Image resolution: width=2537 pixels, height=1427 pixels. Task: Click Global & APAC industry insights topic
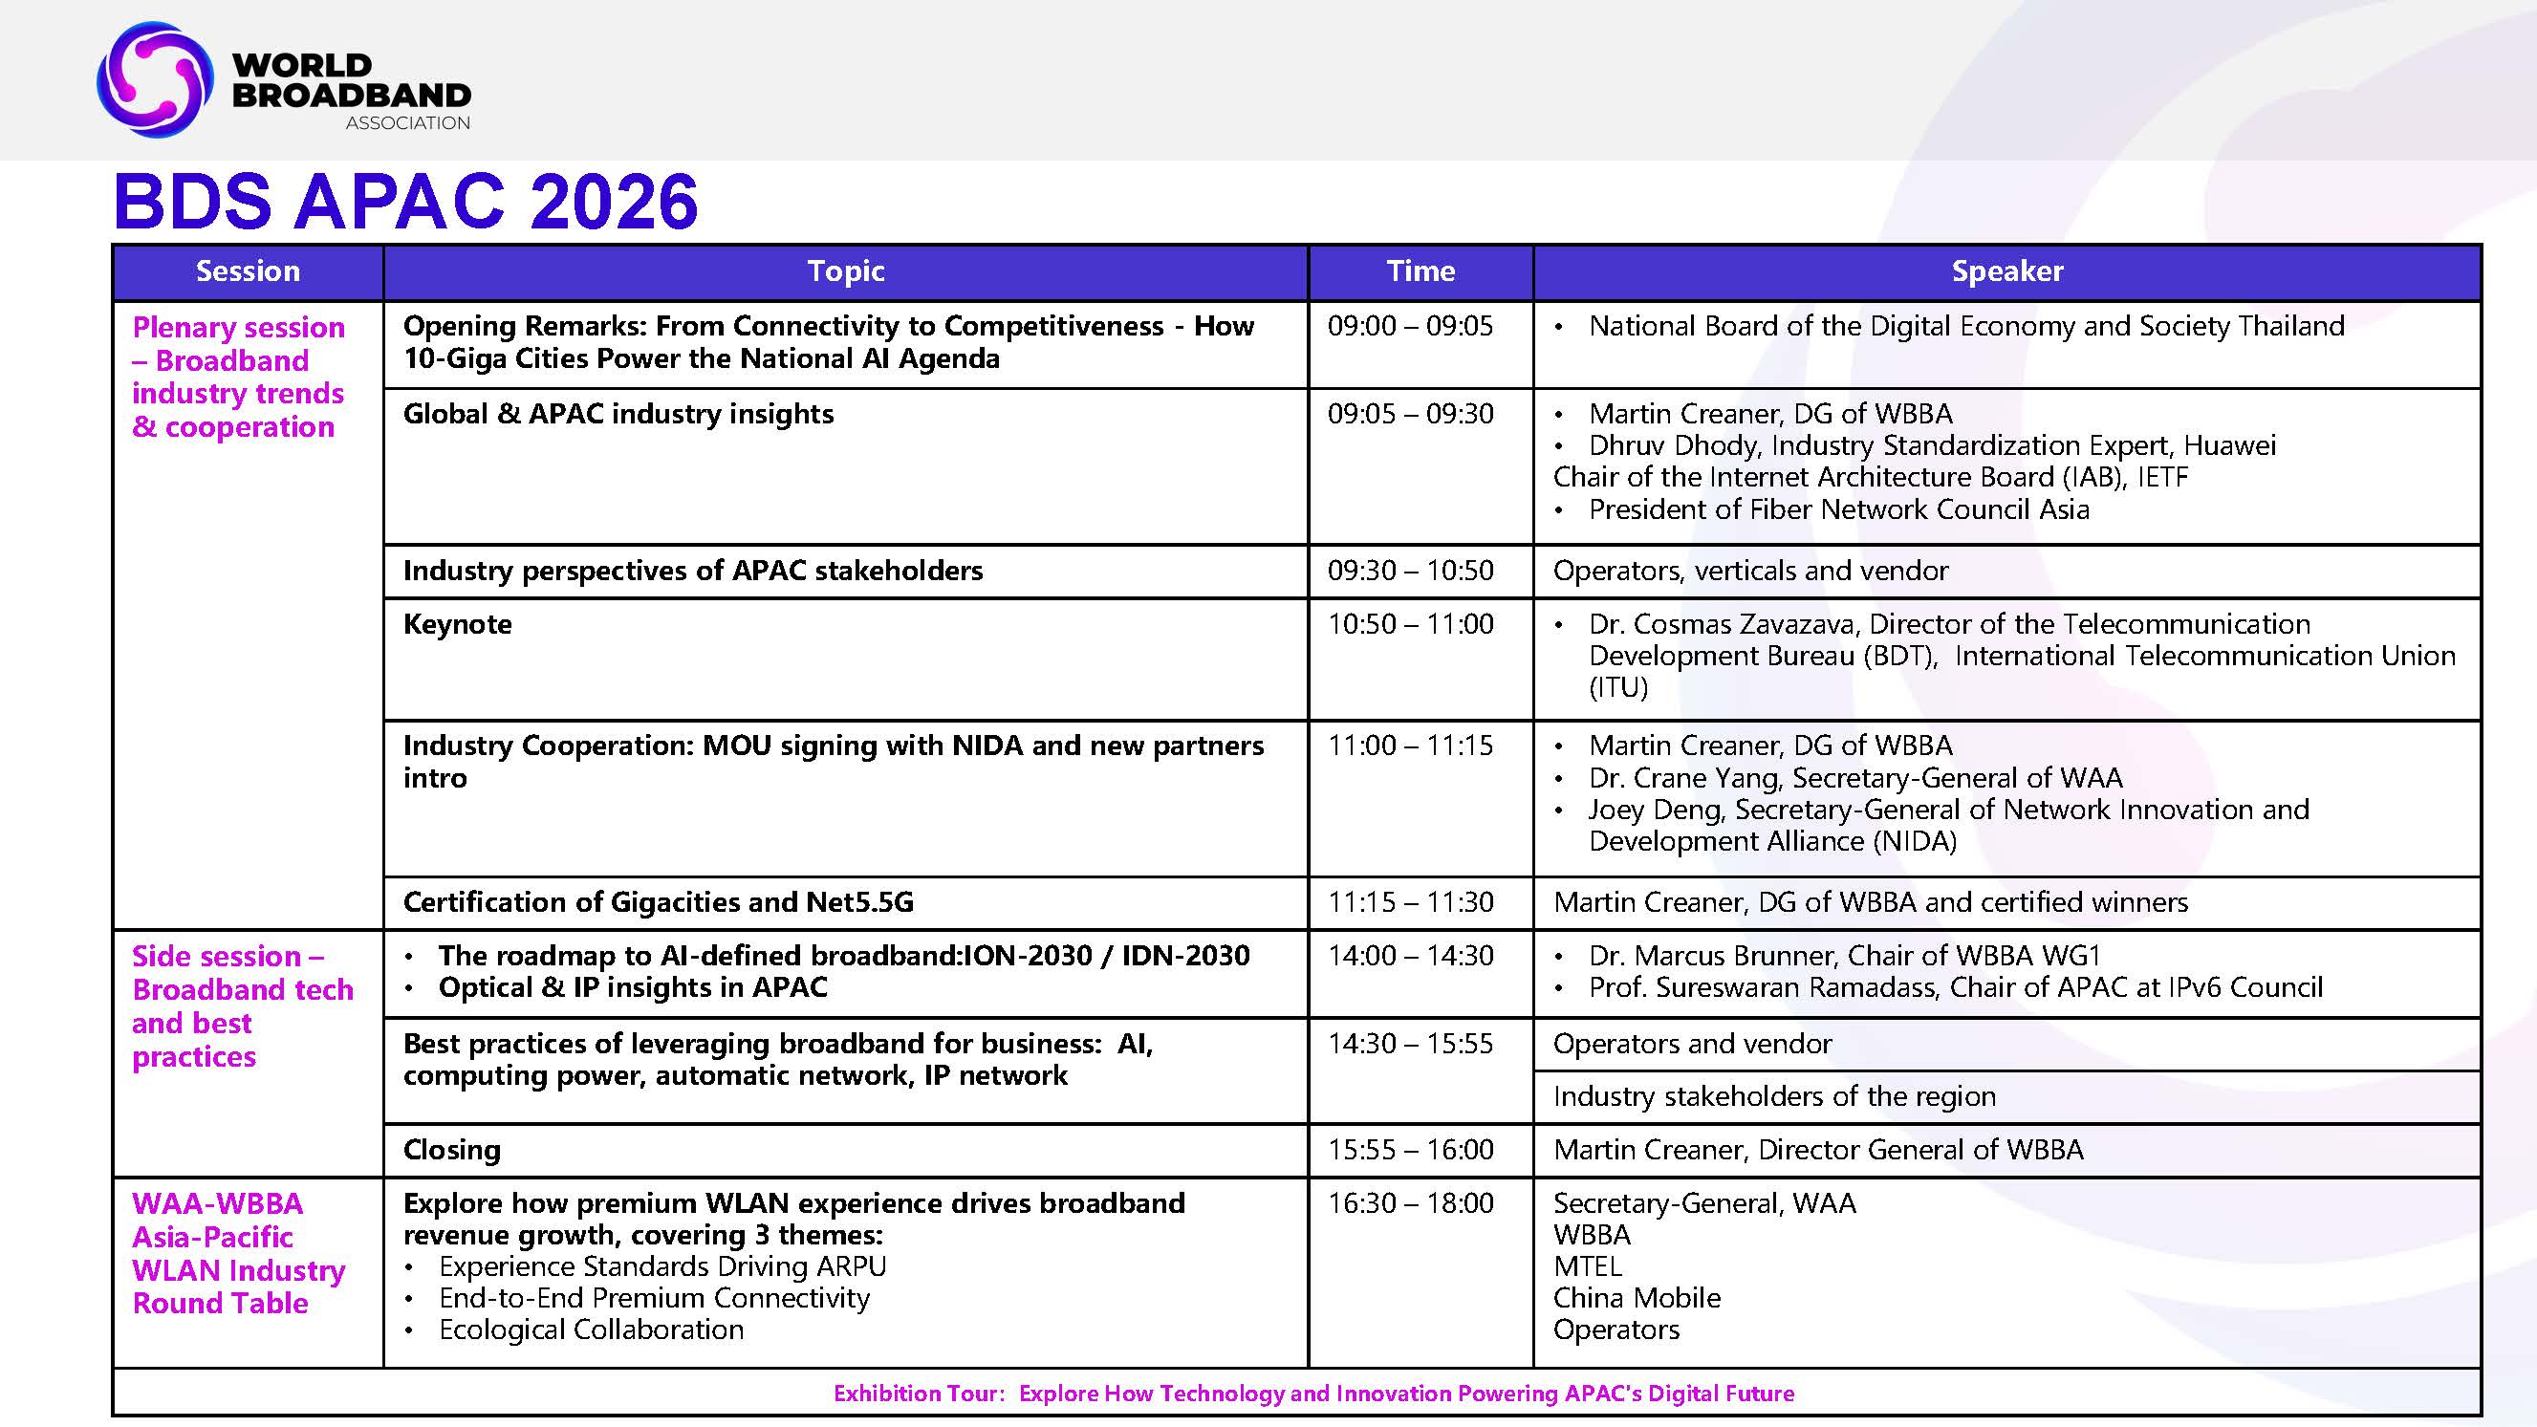coord(846,465)
